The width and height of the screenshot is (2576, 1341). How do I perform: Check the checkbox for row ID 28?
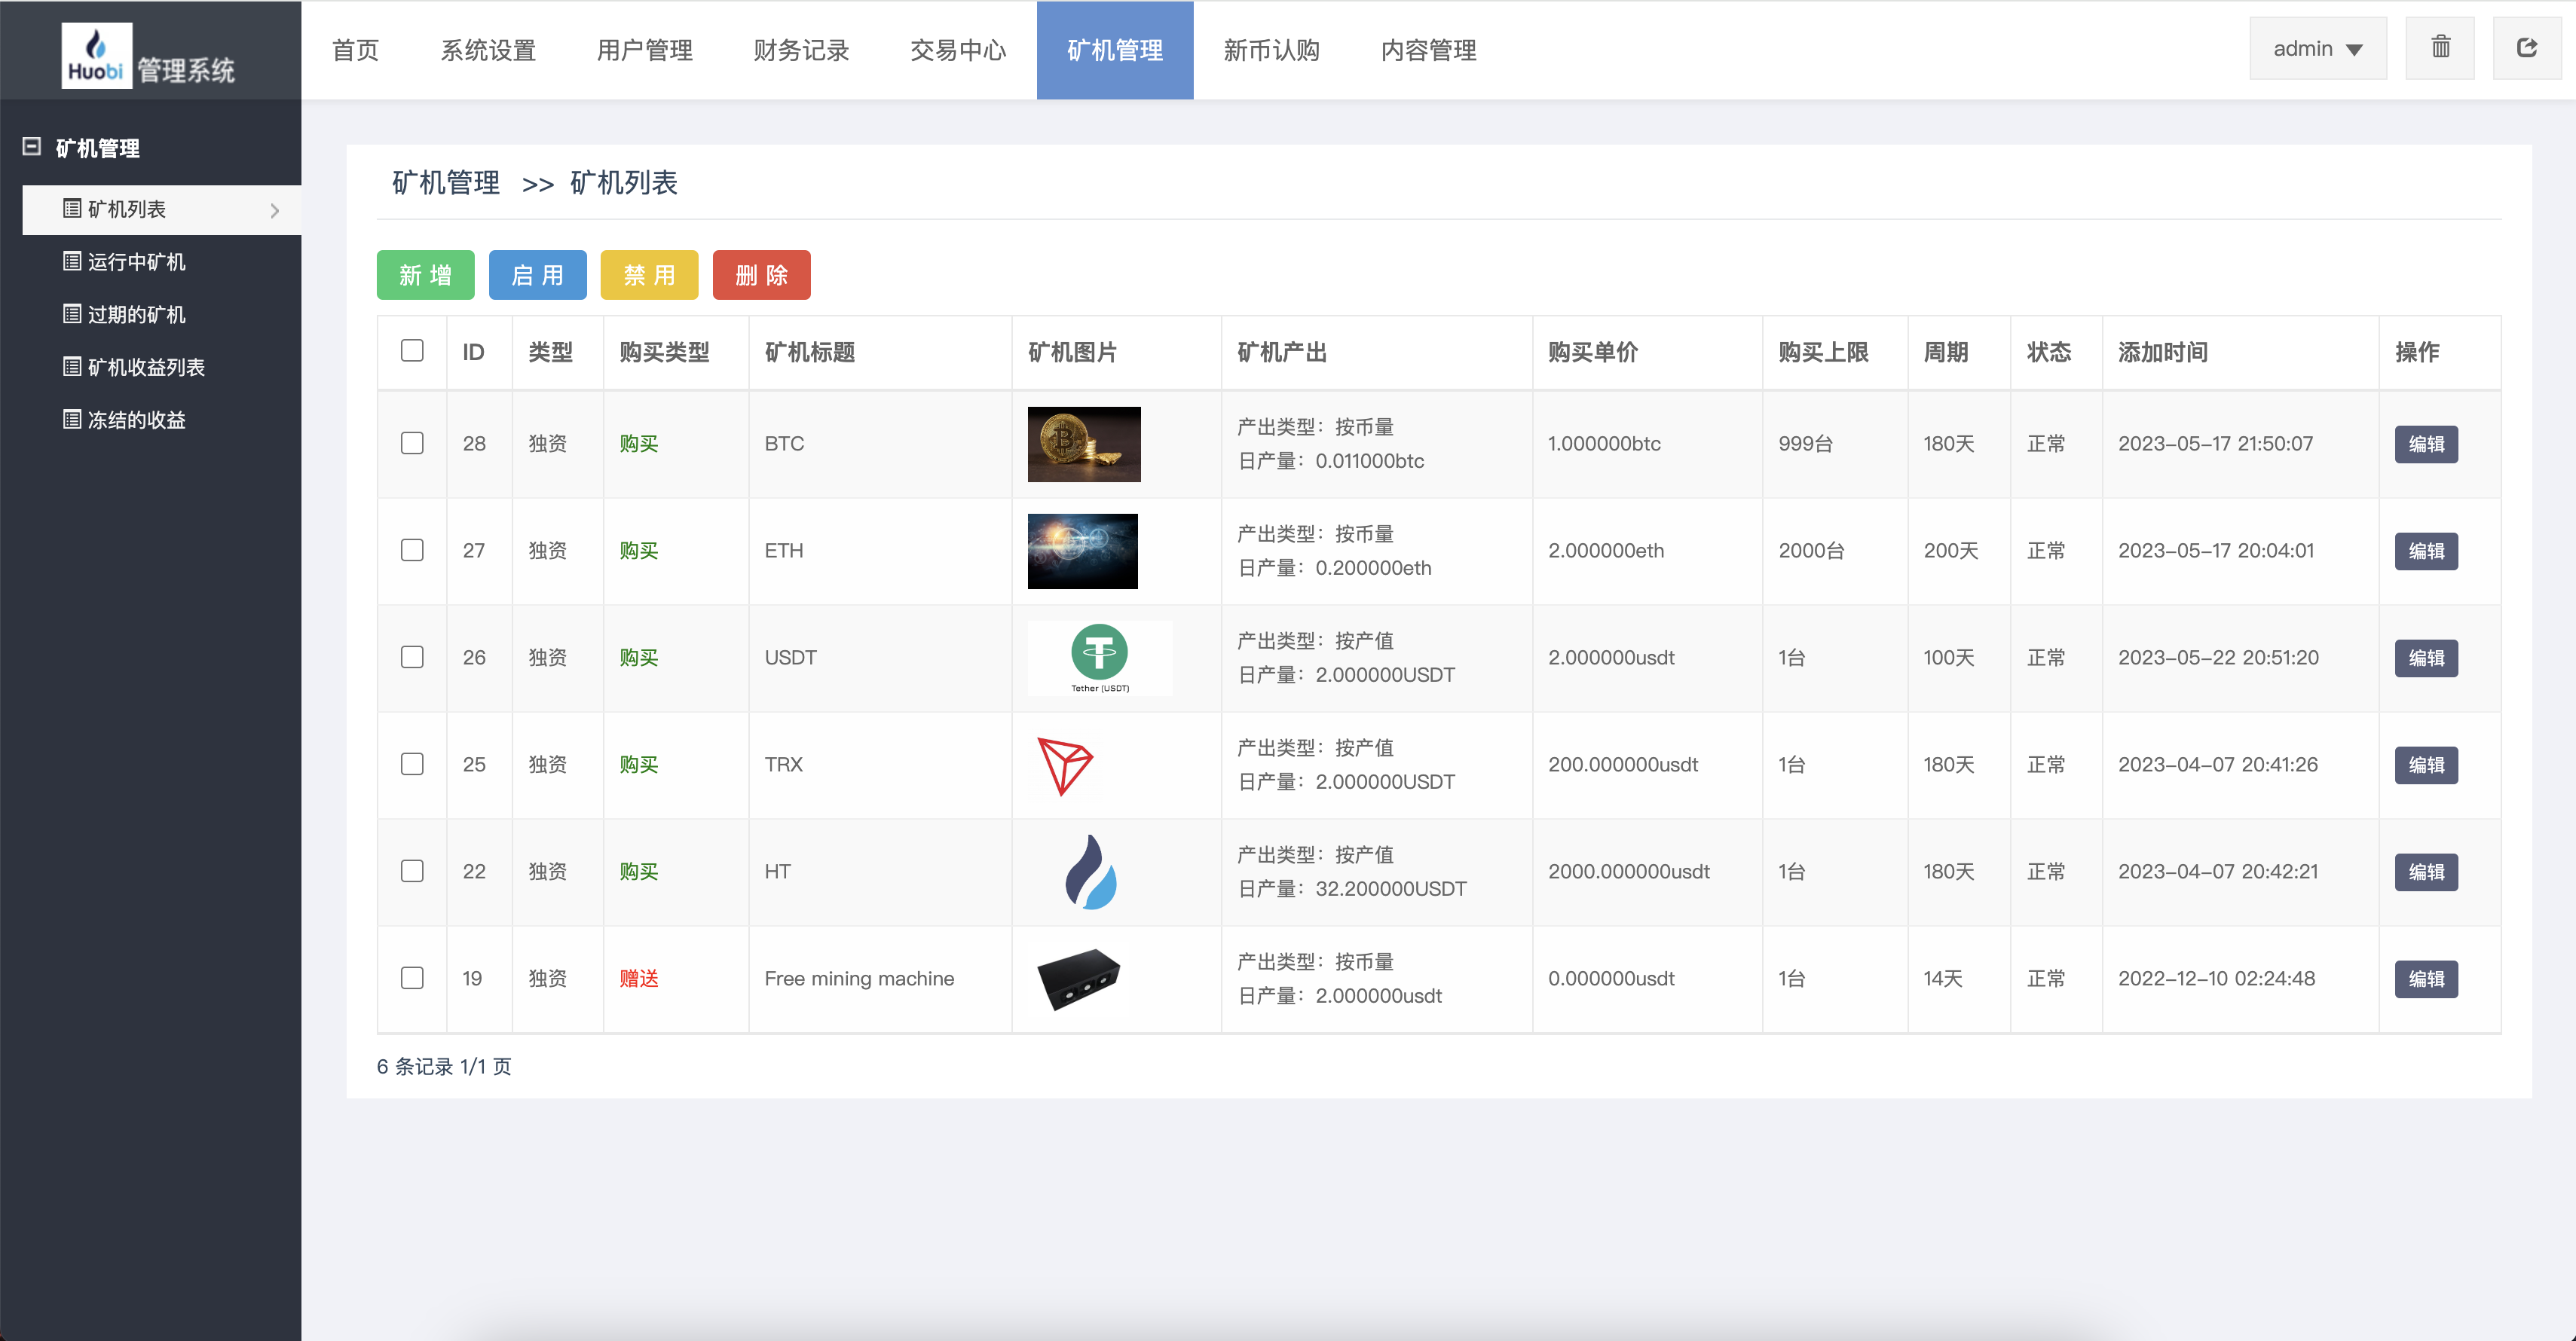pos(412,444)
